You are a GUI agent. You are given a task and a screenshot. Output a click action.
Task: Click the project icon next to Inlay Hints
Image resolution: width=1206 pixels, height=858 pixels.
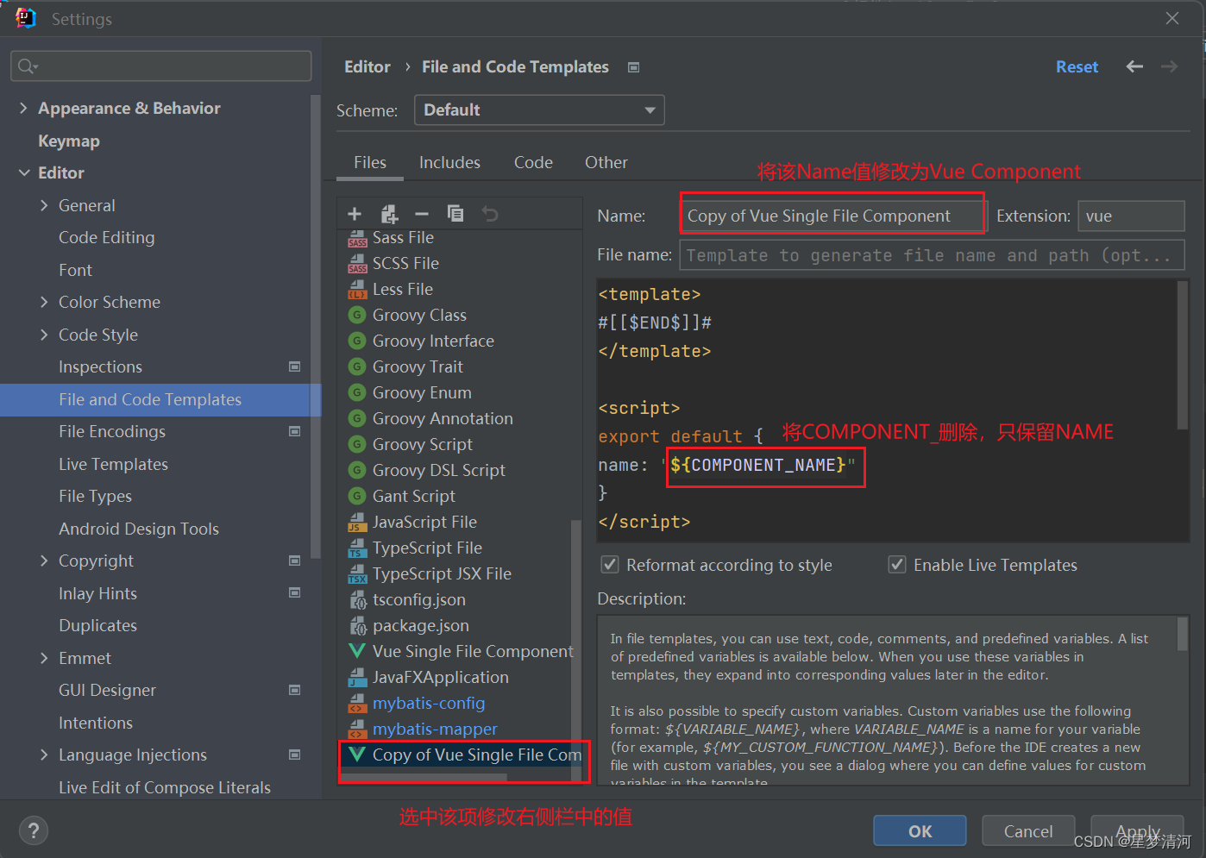(294, 593)
